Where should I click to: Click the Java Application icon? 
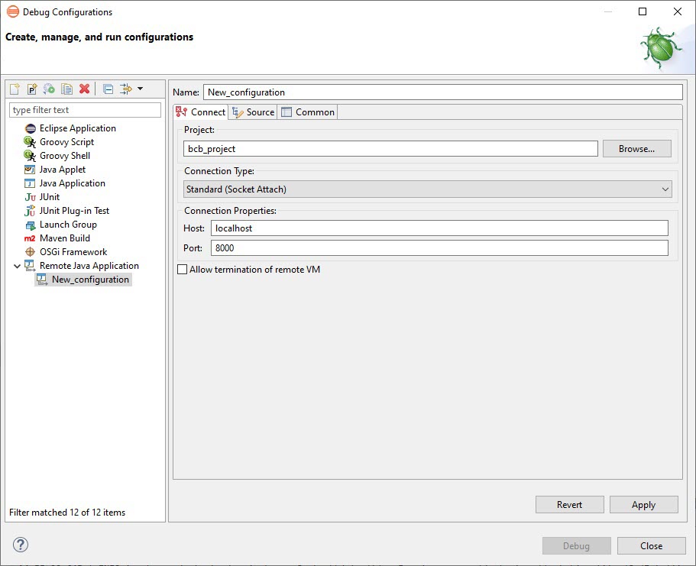(30, 183)
